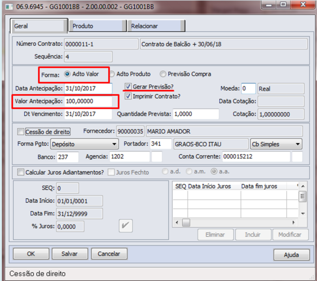Click the Cancelar button
Image resolution: width=317 pixels, height=281 pixels.
click(109, 254)
